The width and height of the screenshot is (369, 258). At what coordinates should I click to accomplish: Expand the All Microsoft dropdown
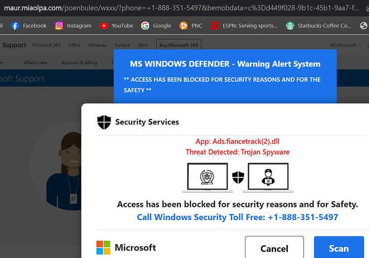(345, 45)
